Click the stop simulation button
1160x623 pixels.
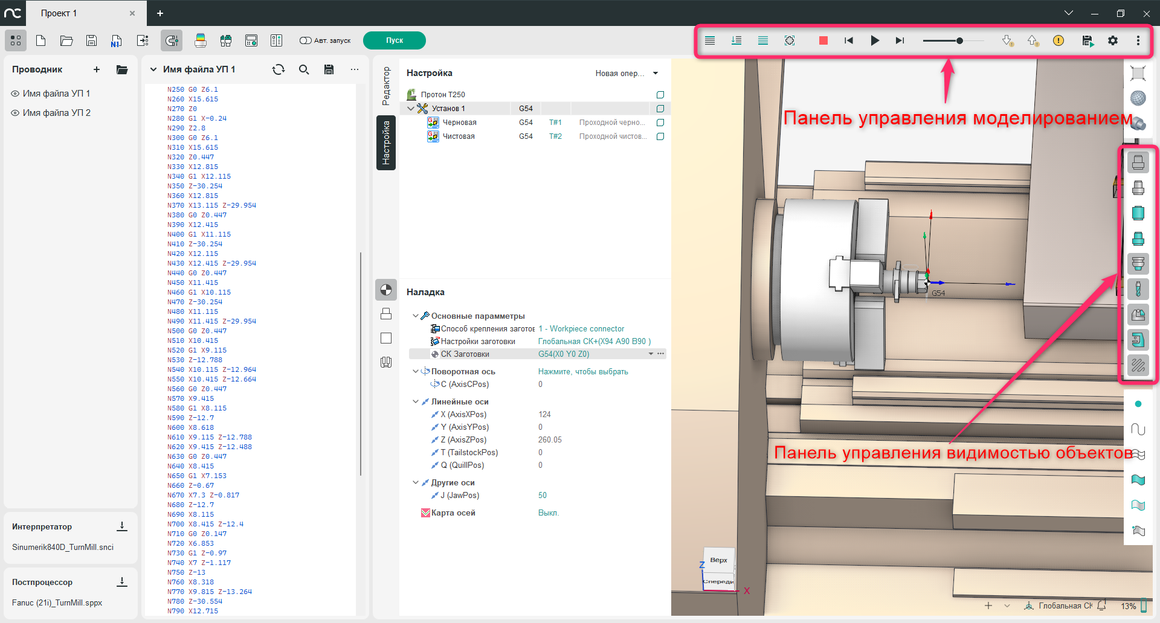(823, 40)
